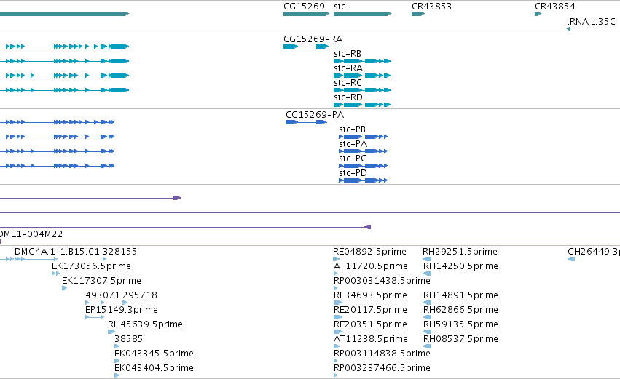Select the stc-PB coding sequence label
The width and height of the screenshot is (620, 379).
point(352,129)
